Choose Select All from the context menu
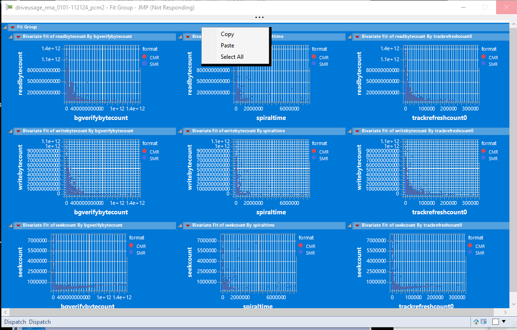Image resolution: width=517 pixels, height=330 pixels. pos(232,56)
